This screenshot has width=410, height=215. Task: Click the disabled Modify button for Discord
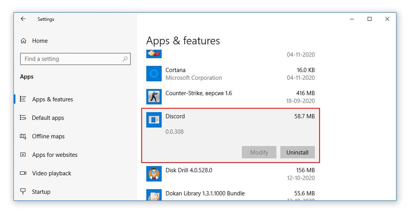(259, 152)
